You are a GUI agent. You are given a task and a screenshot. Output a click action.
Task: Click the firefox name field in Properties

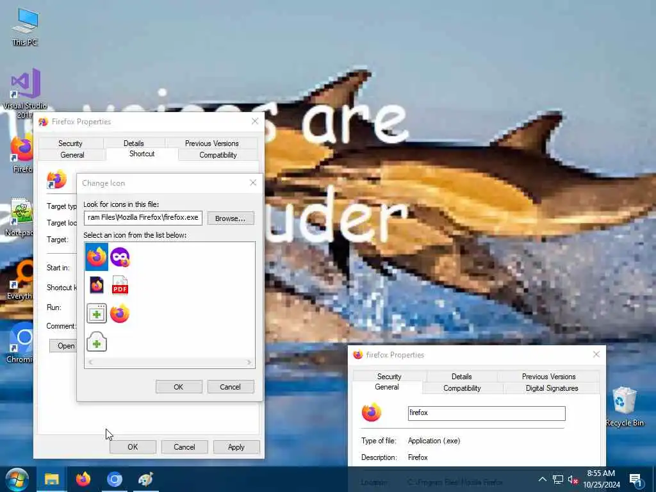pyautogui.click(x=487, y=413)
